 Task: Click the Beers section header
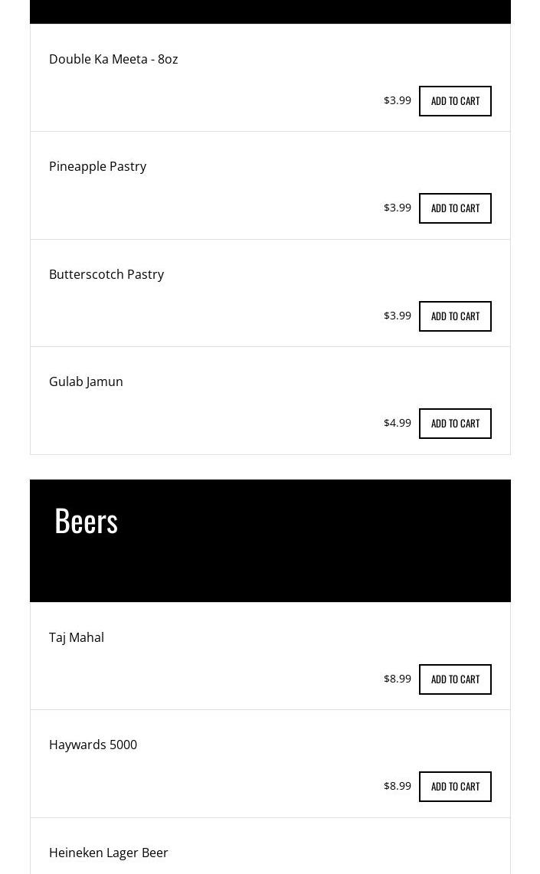tap(87, 521)
